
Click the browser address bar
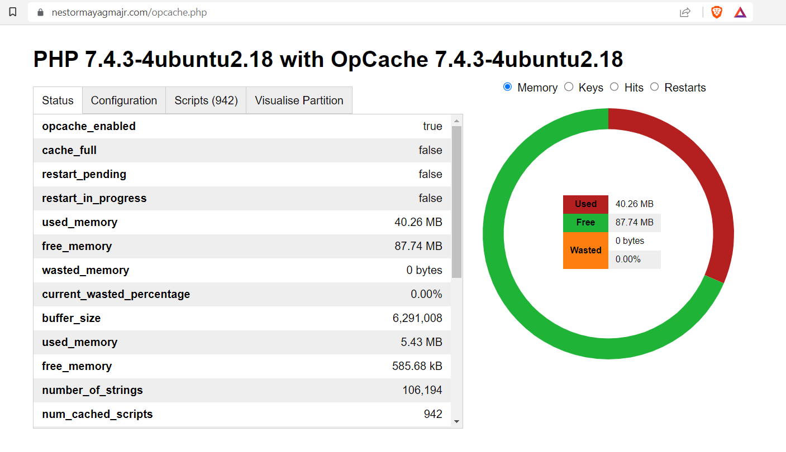click(x=223, y=11)
